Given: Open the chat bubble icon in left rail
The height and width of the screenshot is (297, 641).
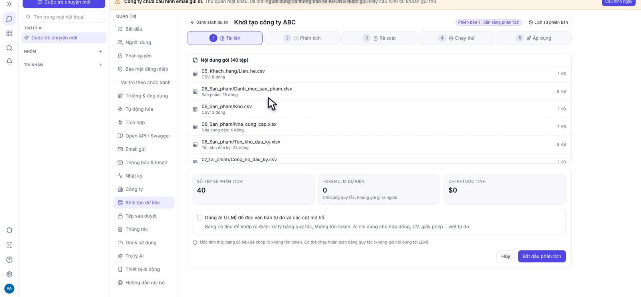Looking at the screenshot, I should click(9, 19).
